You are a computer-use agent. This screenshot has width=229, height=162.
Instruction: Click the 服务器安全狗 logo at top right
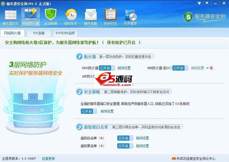[x=204, y=17]
